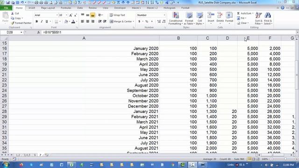Align cell text to the right
Image resolution: width=299 pixels, height=168 pixels.
tap(93, 21)
